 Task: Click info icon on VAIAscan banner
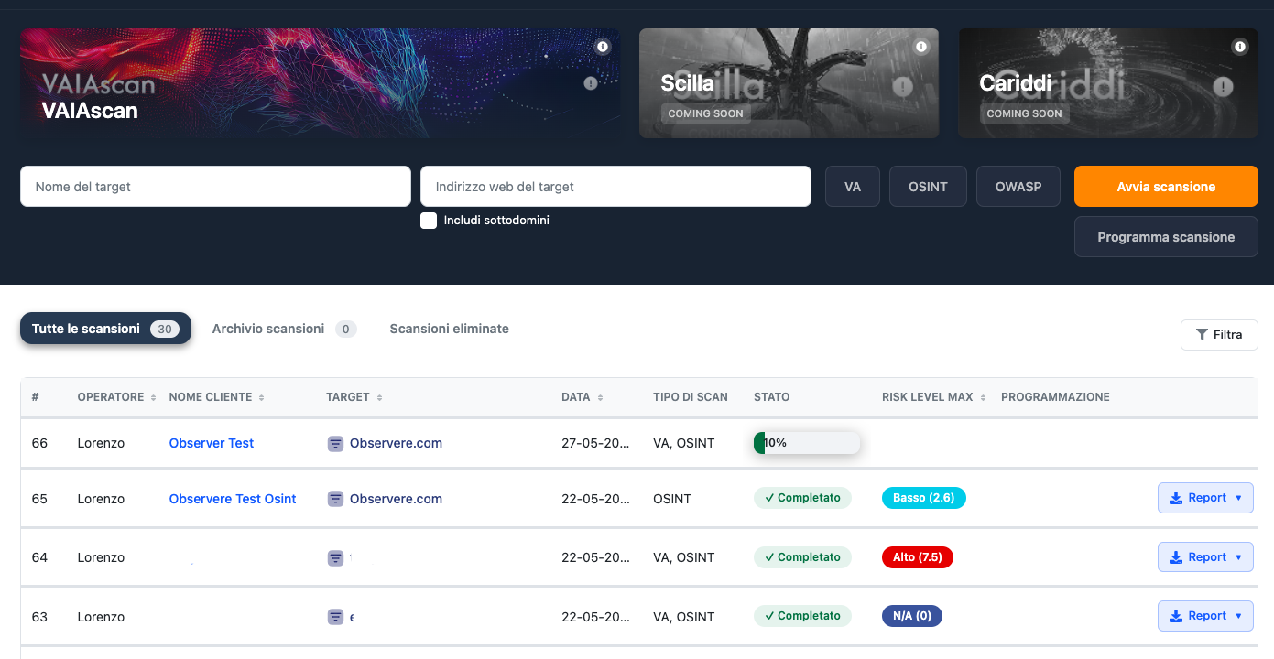[602, 47]
